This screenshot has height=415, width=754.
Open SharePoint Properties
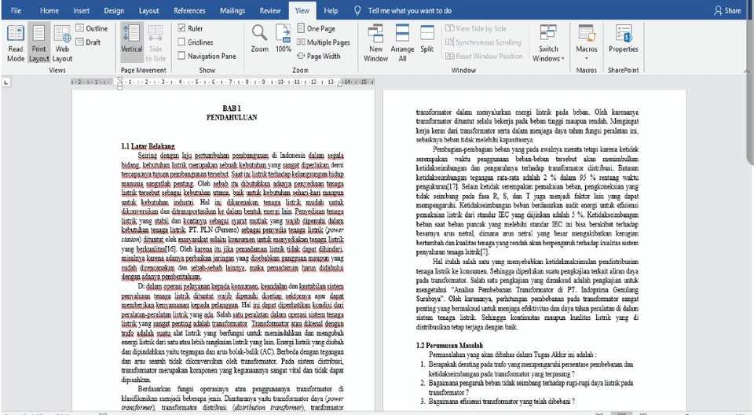click(x=623, y=39)
